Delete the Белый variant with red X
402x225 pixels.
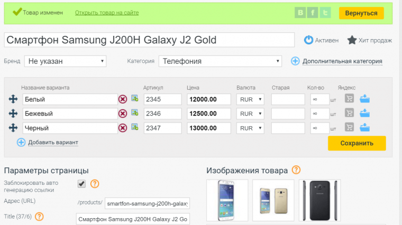pos(122,99)
